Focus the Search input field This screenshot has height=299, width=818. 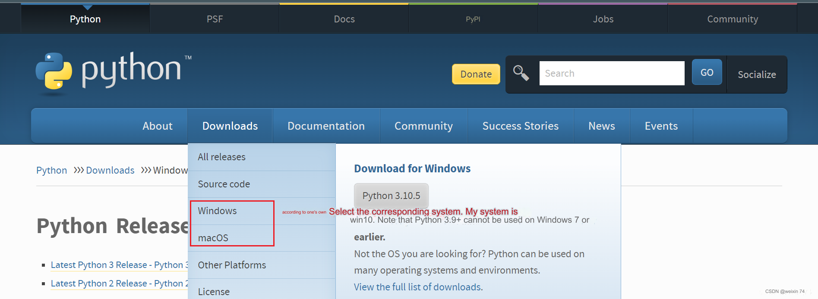click(612, 73)
